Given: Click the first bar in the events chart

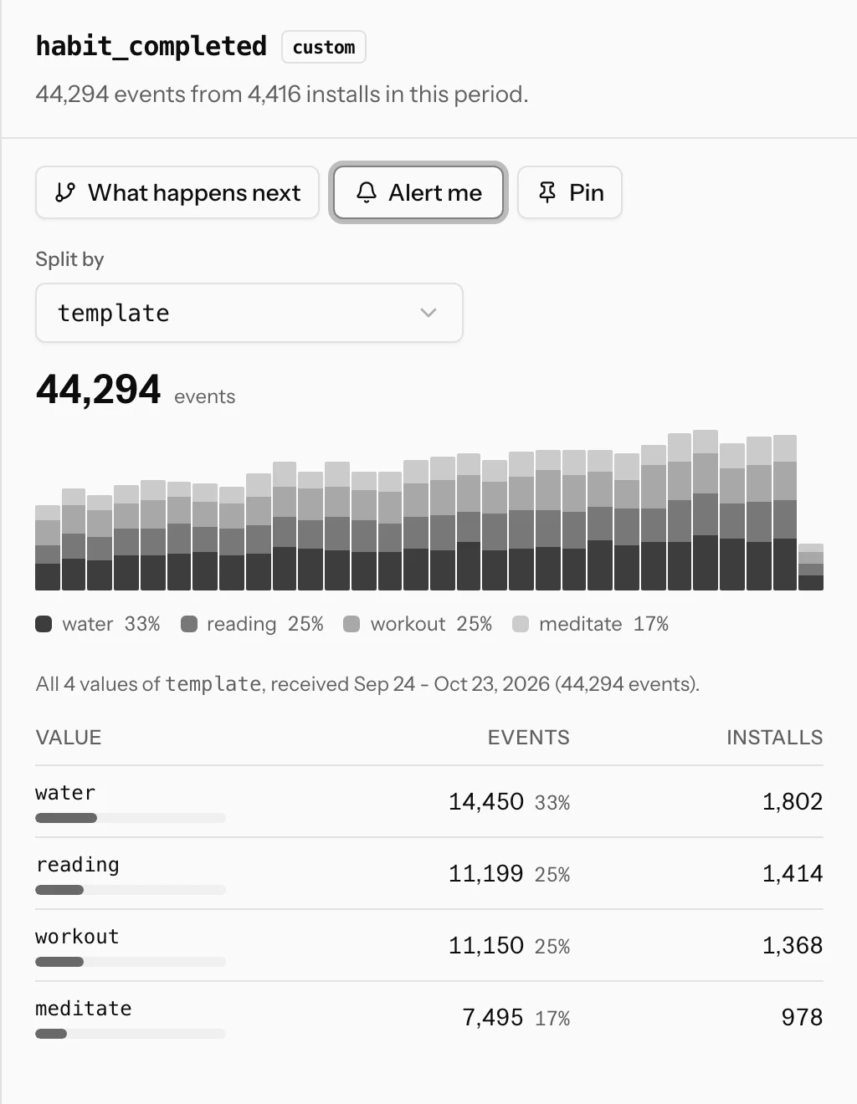Looking at the screenshot, I should tap(48, 548).
